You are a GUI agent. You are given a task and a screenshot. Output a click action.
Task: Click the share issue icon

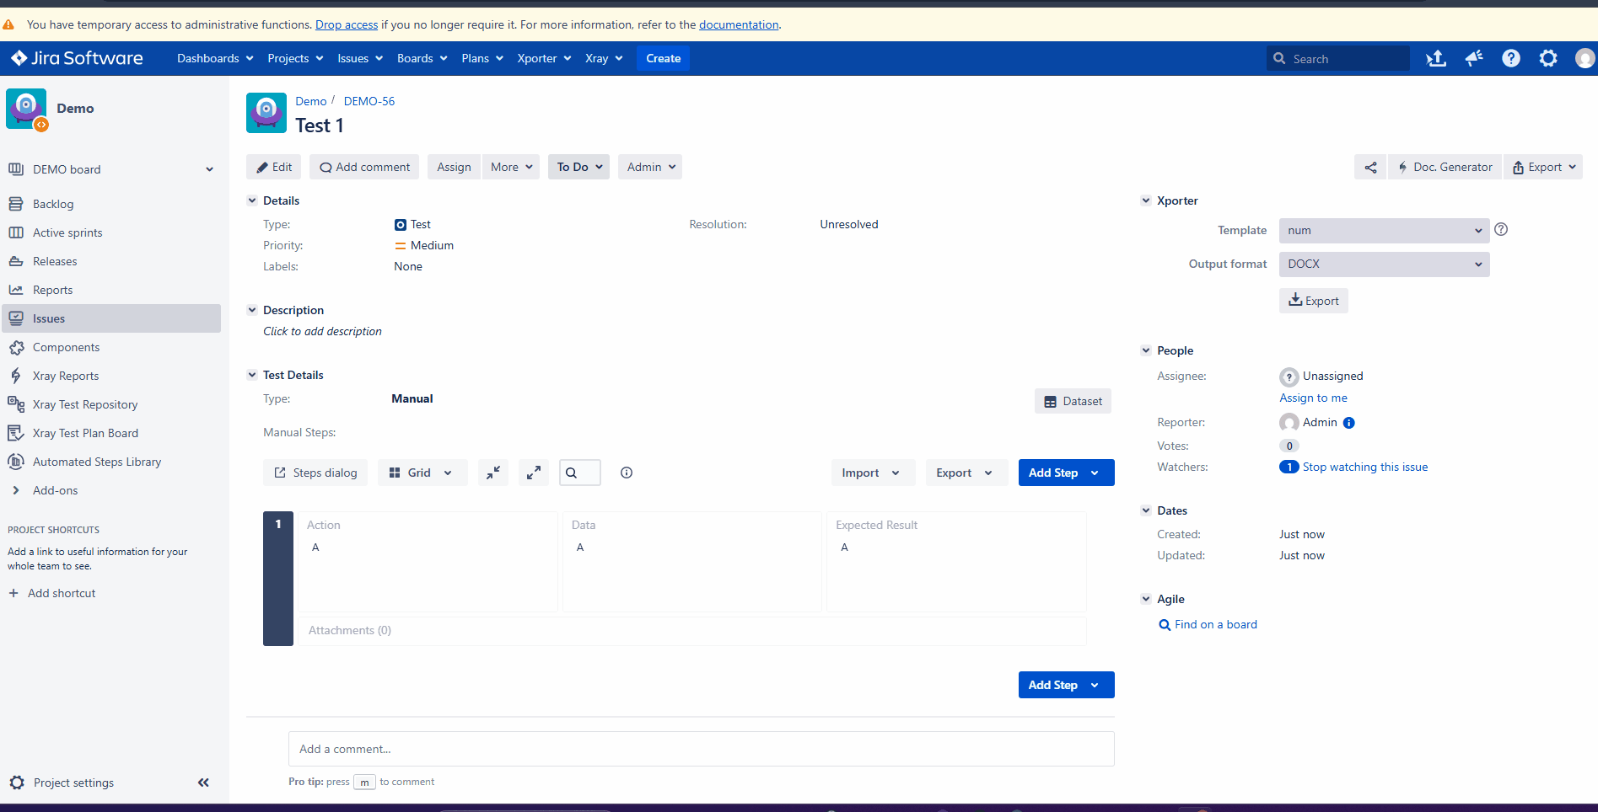[x=1370, y=167]
